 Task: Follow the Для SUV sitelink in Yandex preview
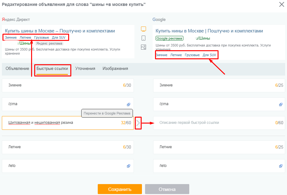pos(59,38)
